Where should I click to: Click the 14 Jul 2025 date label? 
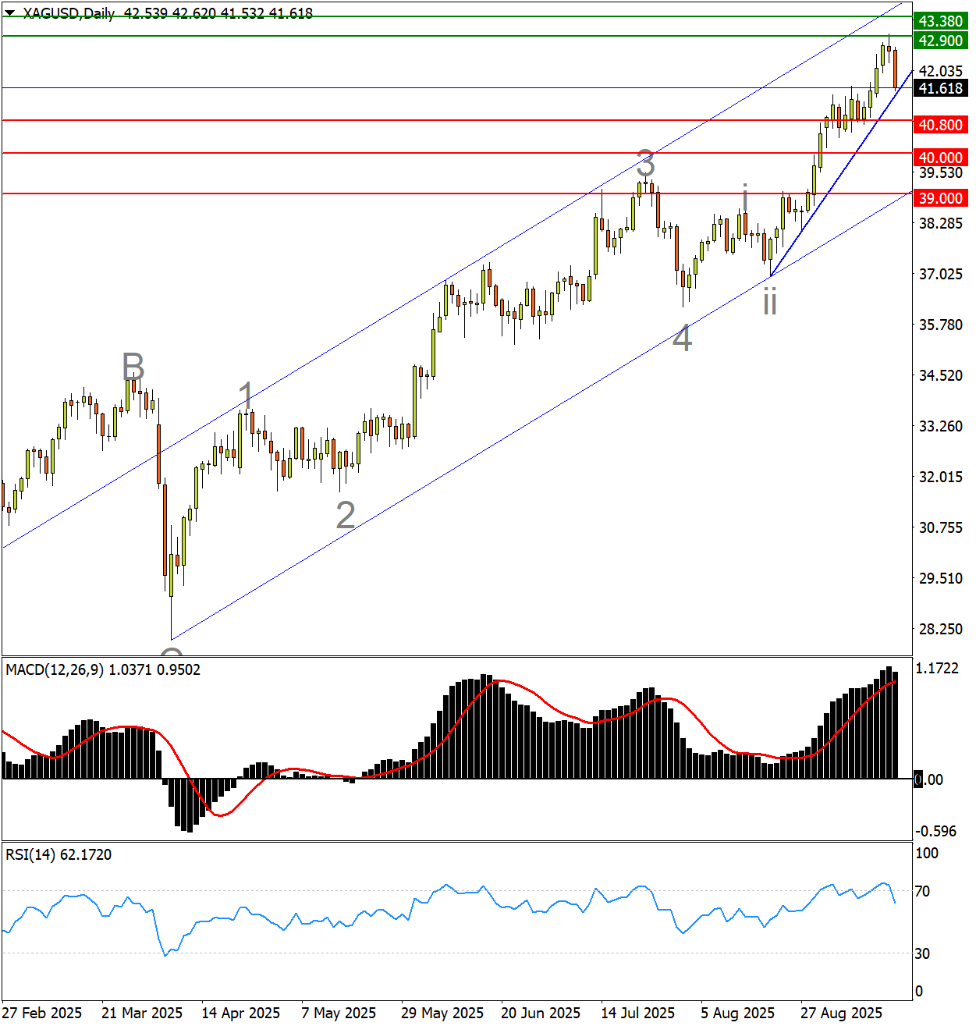tap(637, 1013)
